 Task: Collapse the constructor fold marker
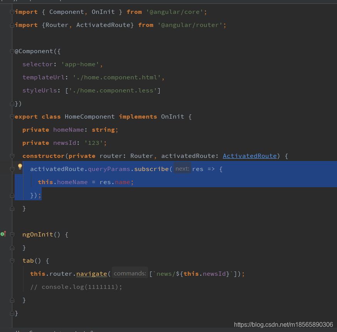pos(12,156)
